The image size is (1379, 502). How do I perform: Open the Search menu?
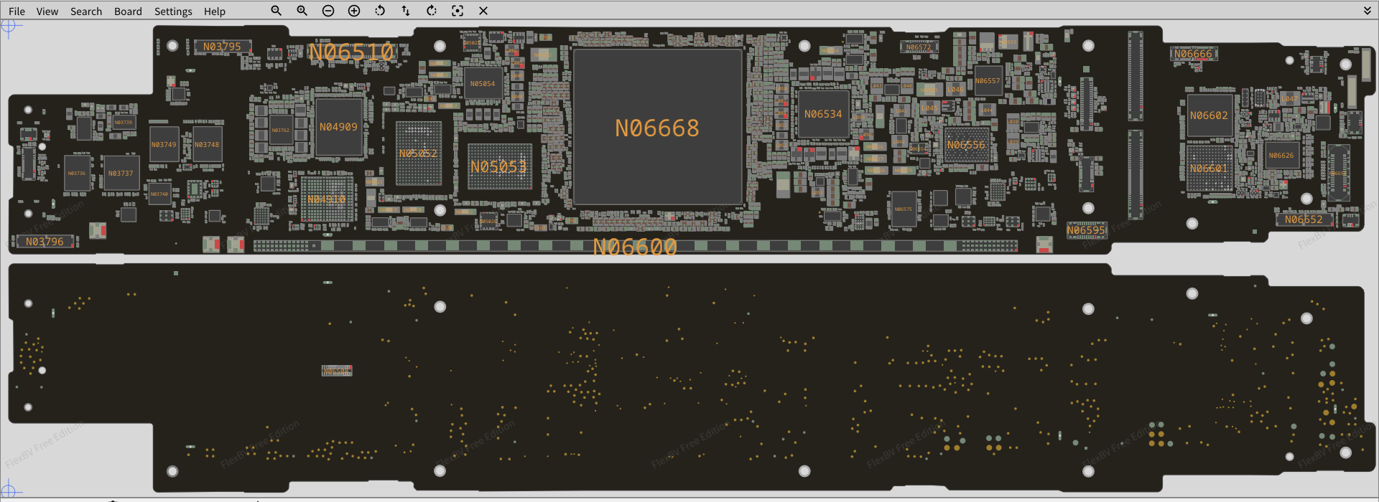coord(86,11)
